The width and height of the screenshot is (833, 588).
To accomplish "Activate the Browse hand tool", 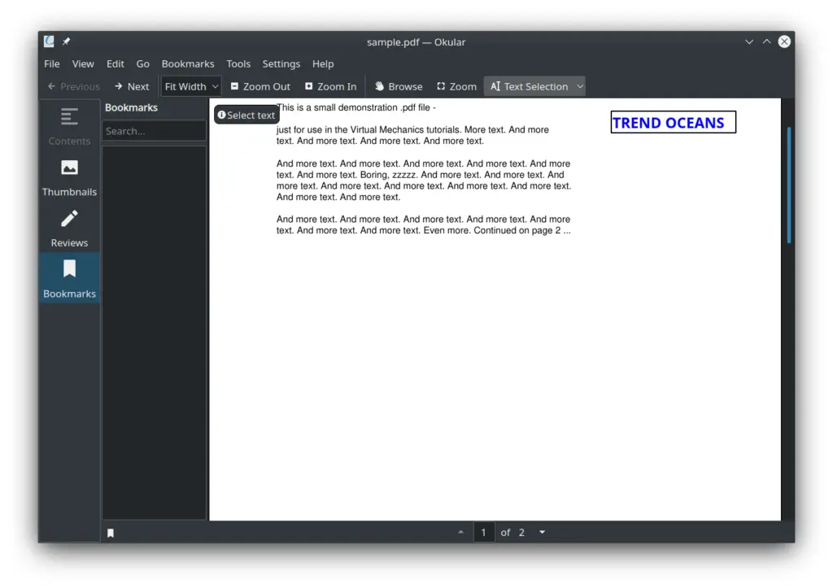I will tap(399, 86).
